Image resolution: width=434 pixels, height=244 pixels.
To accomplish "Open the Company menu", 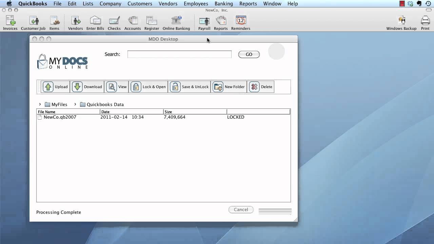I will tap(110, 4).
